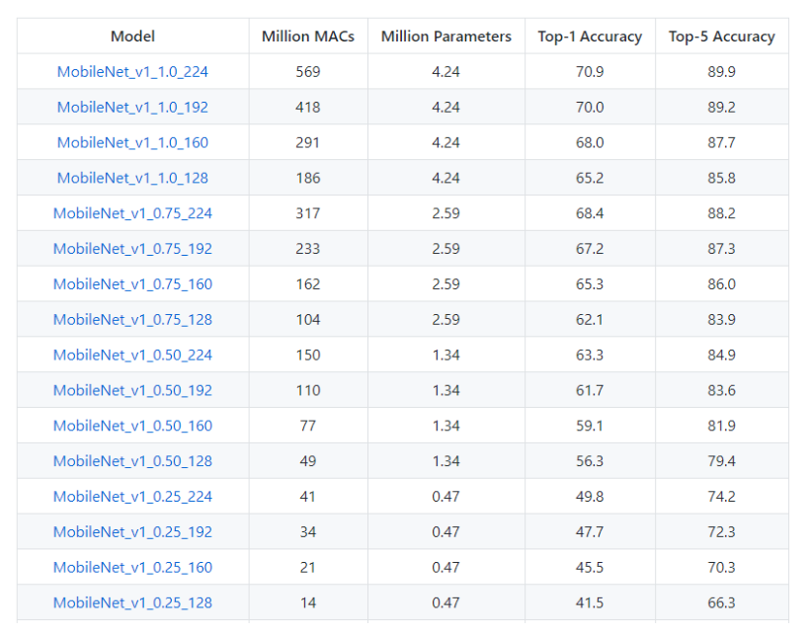Image resolution: width=808 pixels, height=635 pixels.
Task: Open the MobileNet_v1_0.75_128 model link
Action: pos(132,320)
